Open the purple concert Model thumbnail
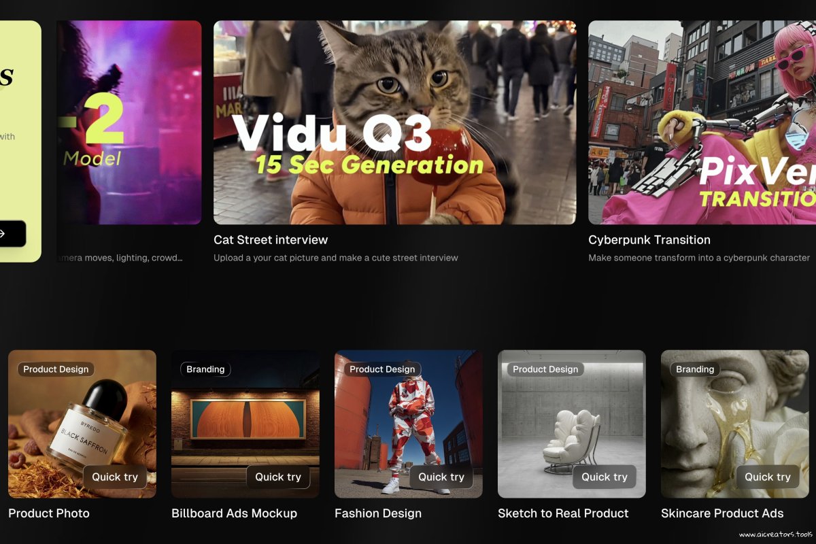 [x=129, y=122]
